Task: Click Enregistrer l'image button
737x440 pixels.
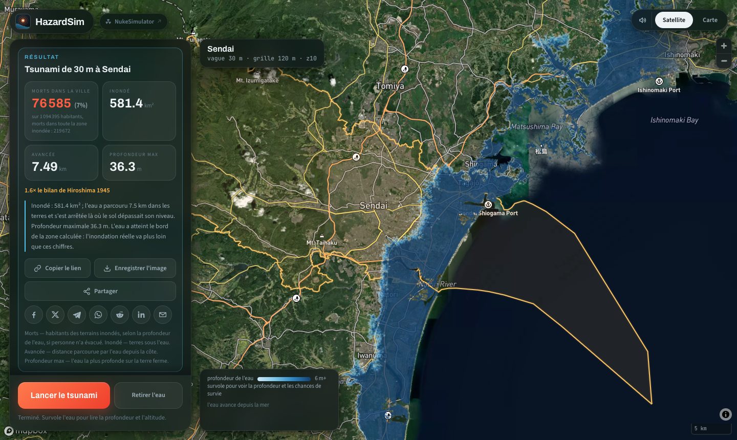Action: coord(135,268)
